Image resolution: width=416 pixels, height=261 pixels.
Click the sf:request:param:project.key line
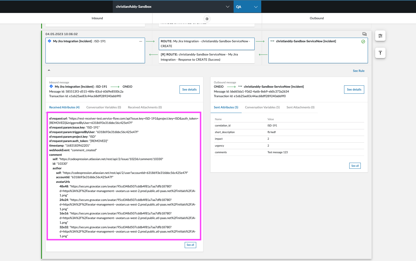(x=72, y=137)
